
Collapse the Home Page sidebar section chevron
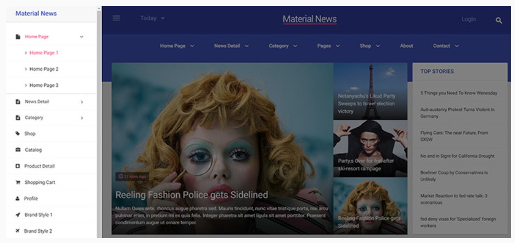pos(82,37)
